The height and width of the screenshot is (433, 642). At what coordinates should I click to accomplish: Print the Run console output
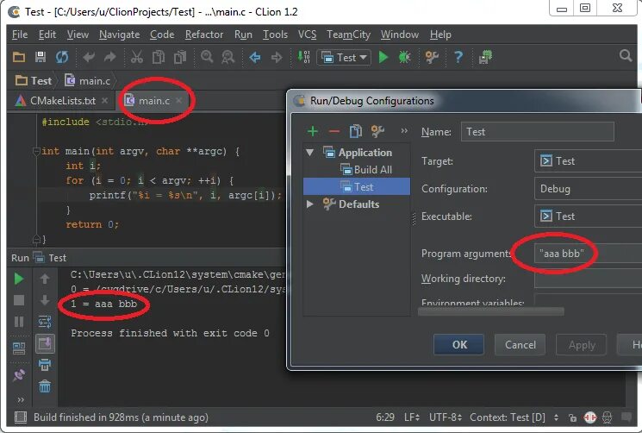coord(45,365)
